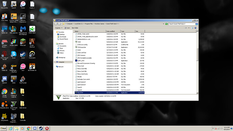Click the Google Chrome taskbar icon
This screenshot has height=131, width=233.
29,128
